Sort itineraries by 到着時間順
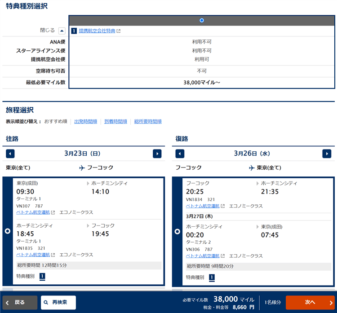 tap(115, 122)
